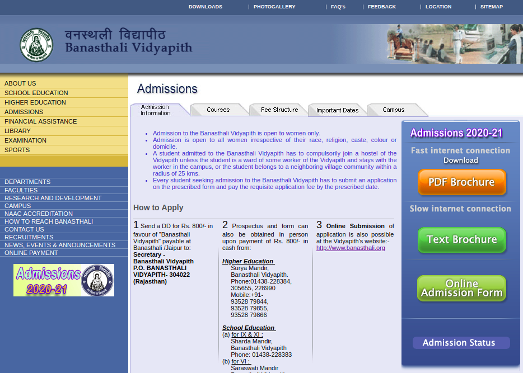The image size is (523, 373).
Task: Open ABOUT US in the sidebar
Action: coord(20,83)
